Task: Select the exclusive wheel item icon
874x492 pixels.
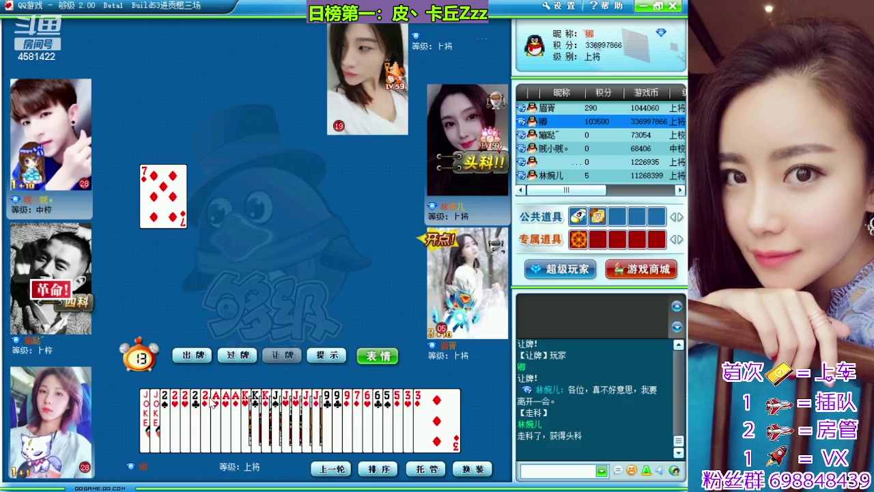Action: point(578,239)
